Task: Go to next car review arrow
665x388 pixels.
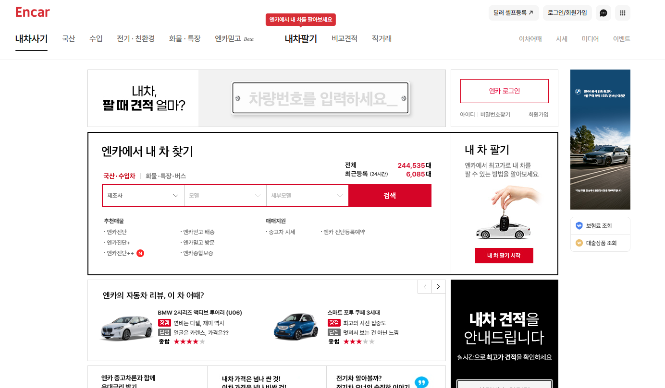Action: (x=439, y=287)
